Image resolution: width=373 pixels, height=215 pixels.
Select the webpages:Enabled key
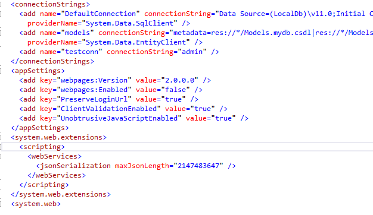[94, 90]
